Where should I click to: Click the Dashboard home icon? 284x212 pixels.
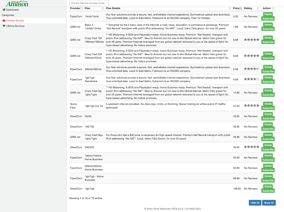tap(4, 10)
